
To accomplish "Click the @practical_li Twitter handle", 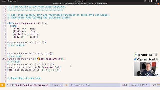I will point(148,59).
